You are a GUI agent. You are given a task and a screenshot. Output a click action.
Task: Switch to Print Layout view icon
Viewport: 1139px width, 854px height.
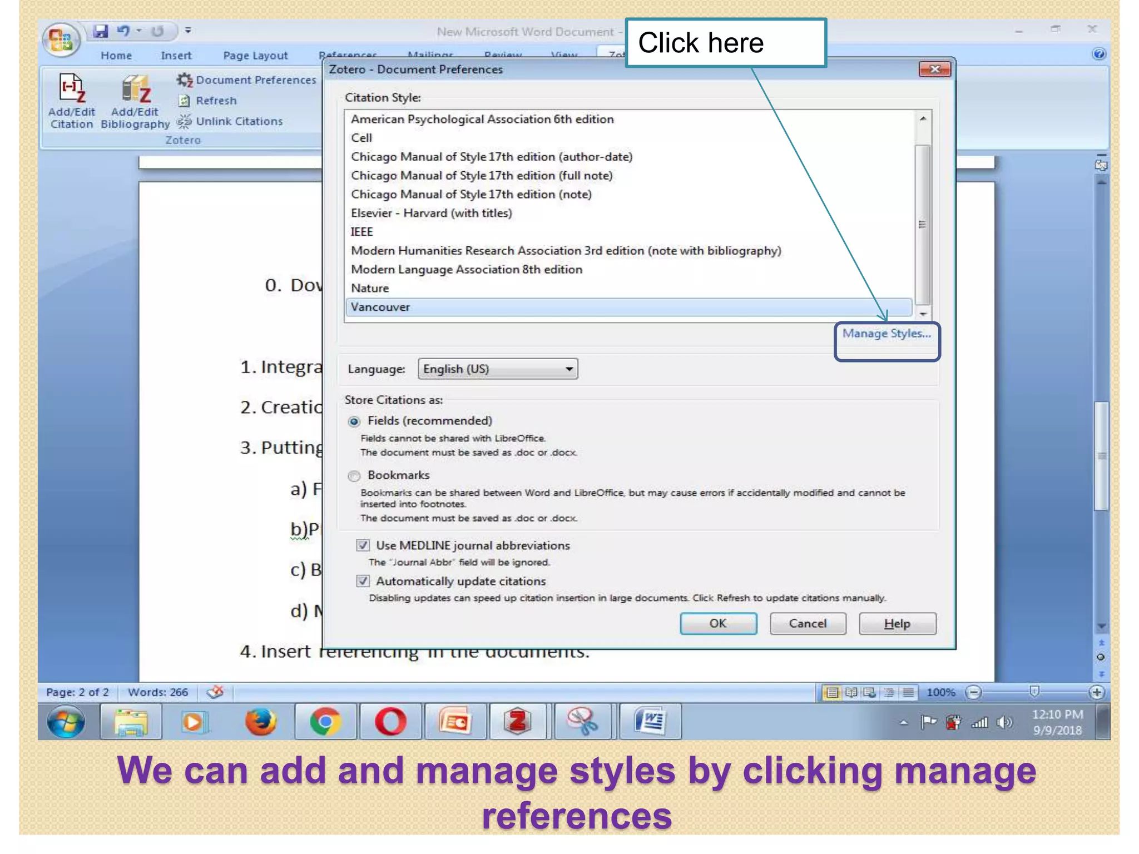click(832, 692)
